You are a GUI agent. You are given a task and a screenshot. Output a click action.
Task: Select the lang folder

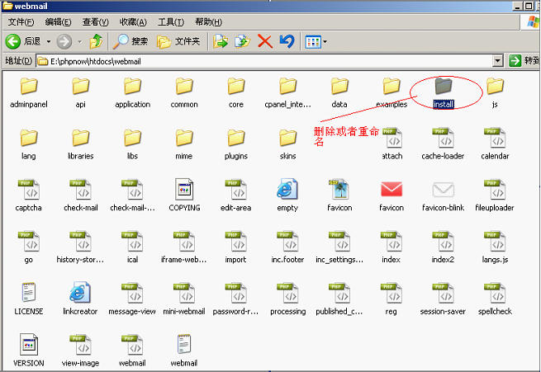(x=29, y=144)
